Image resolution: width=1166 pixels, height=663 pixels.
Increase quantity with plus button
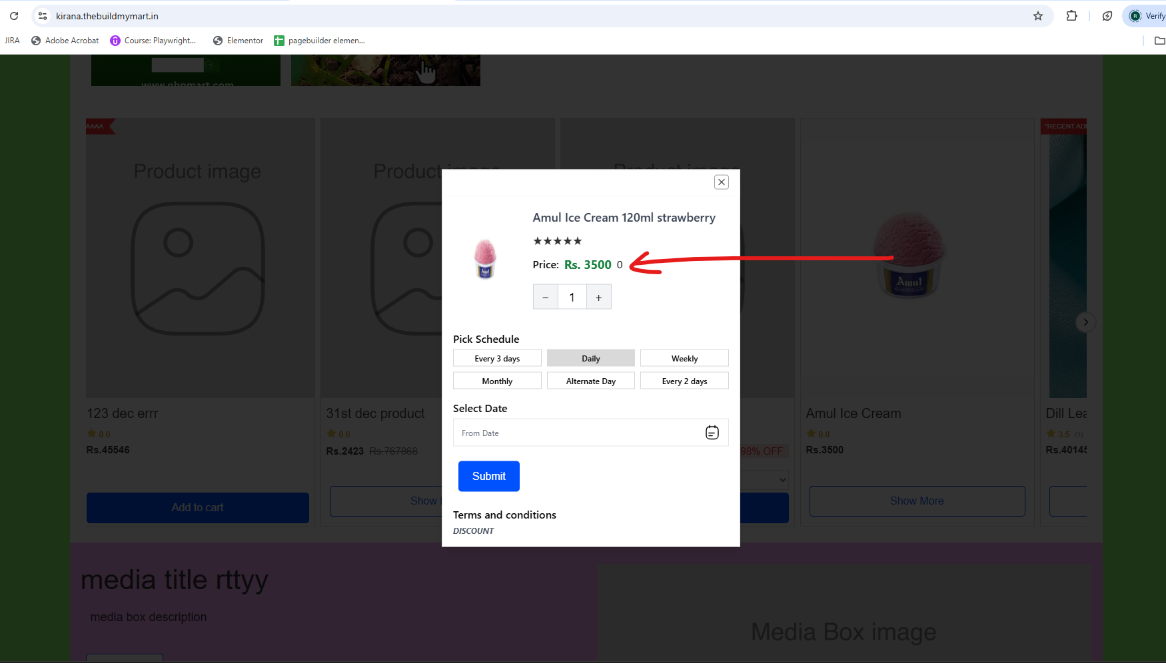pos(599,297)
